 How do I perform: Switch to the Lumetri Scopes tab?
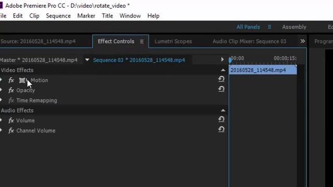(173, 42)
